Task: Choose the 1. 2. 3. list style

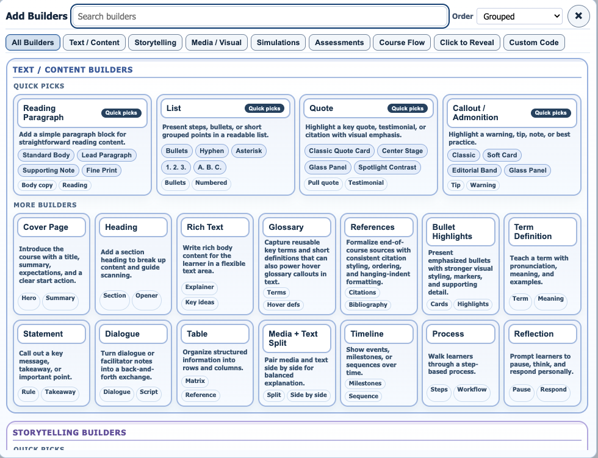Action: pyautogui.click(x=176, y=167)
